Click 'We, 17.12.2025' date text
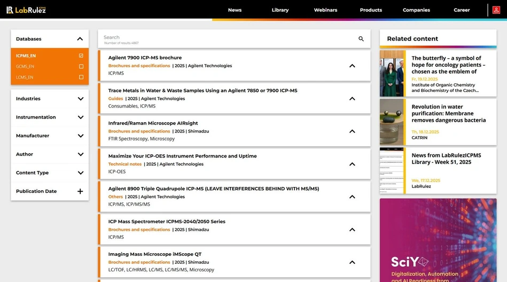This screenshot has height=282, width=507. pyautogui.click(x=426, y=181)
